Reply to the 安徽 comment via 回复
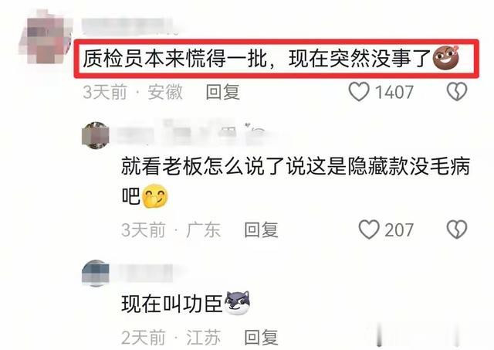This screenshot has width=494, height=350. pyautogui.click(x=223, y=92)
